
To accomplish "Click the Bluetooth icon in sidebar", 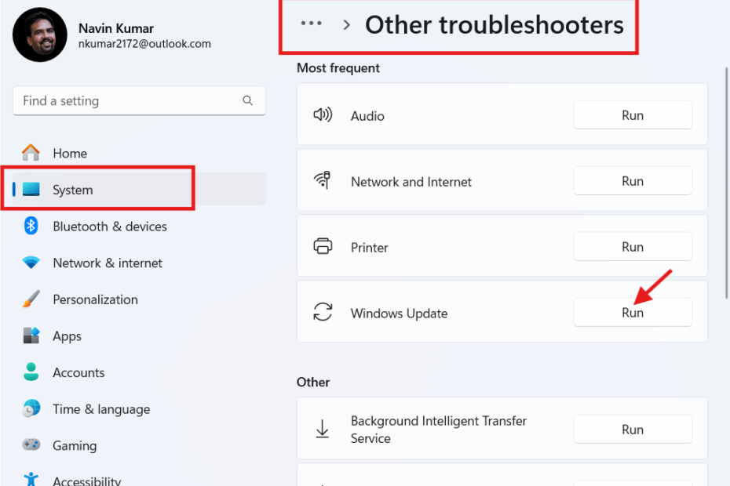I will click(31, 226).
